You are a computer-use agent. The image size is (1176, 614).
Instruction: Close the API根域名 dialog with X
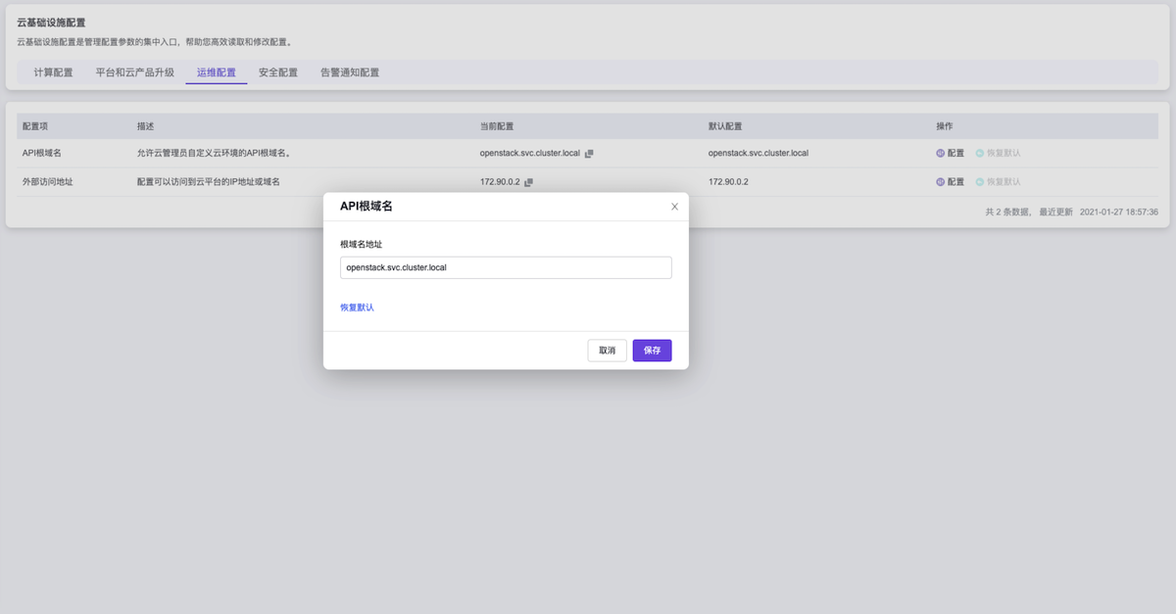click(x=674, y=207)
